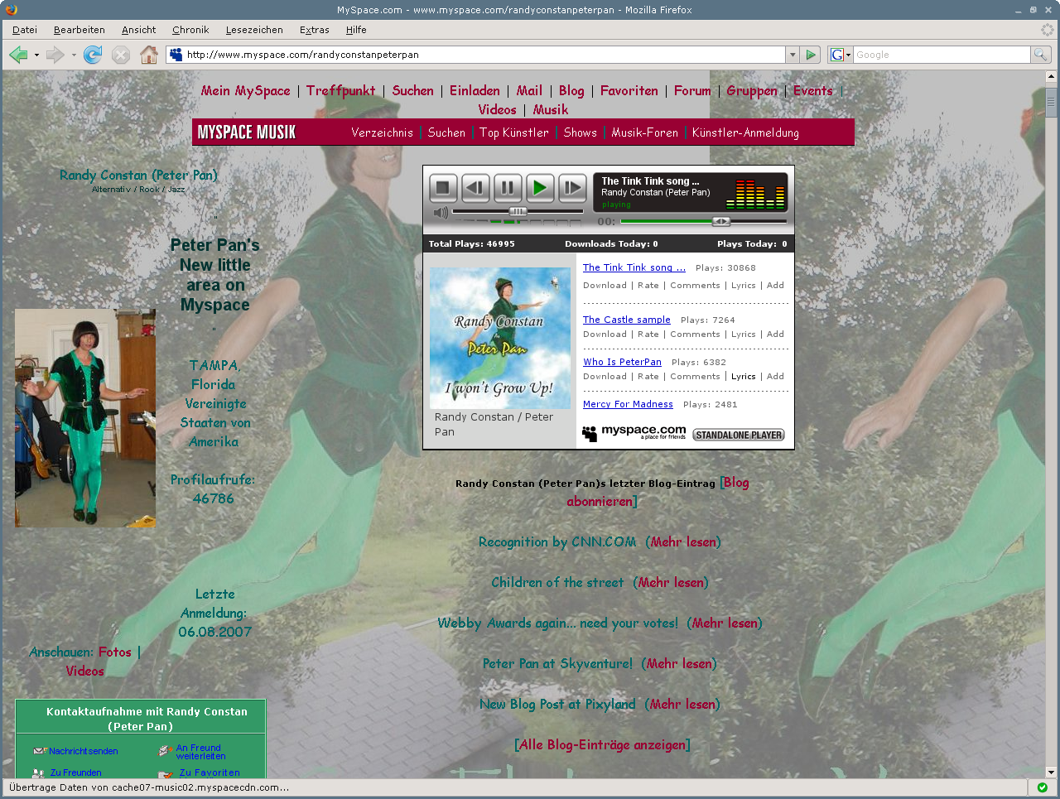Select Mercy For Madness track
Screen dimensions: 1060x799
(628, 404)
